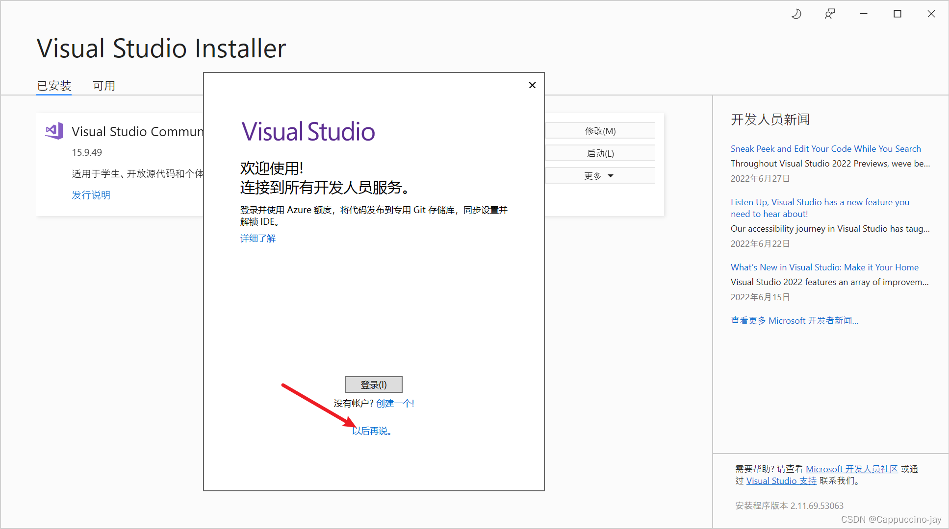Screen dimensions: 949x529
Task: Click Visual Studio 2022 features summary text
Action: click(830, 282)
